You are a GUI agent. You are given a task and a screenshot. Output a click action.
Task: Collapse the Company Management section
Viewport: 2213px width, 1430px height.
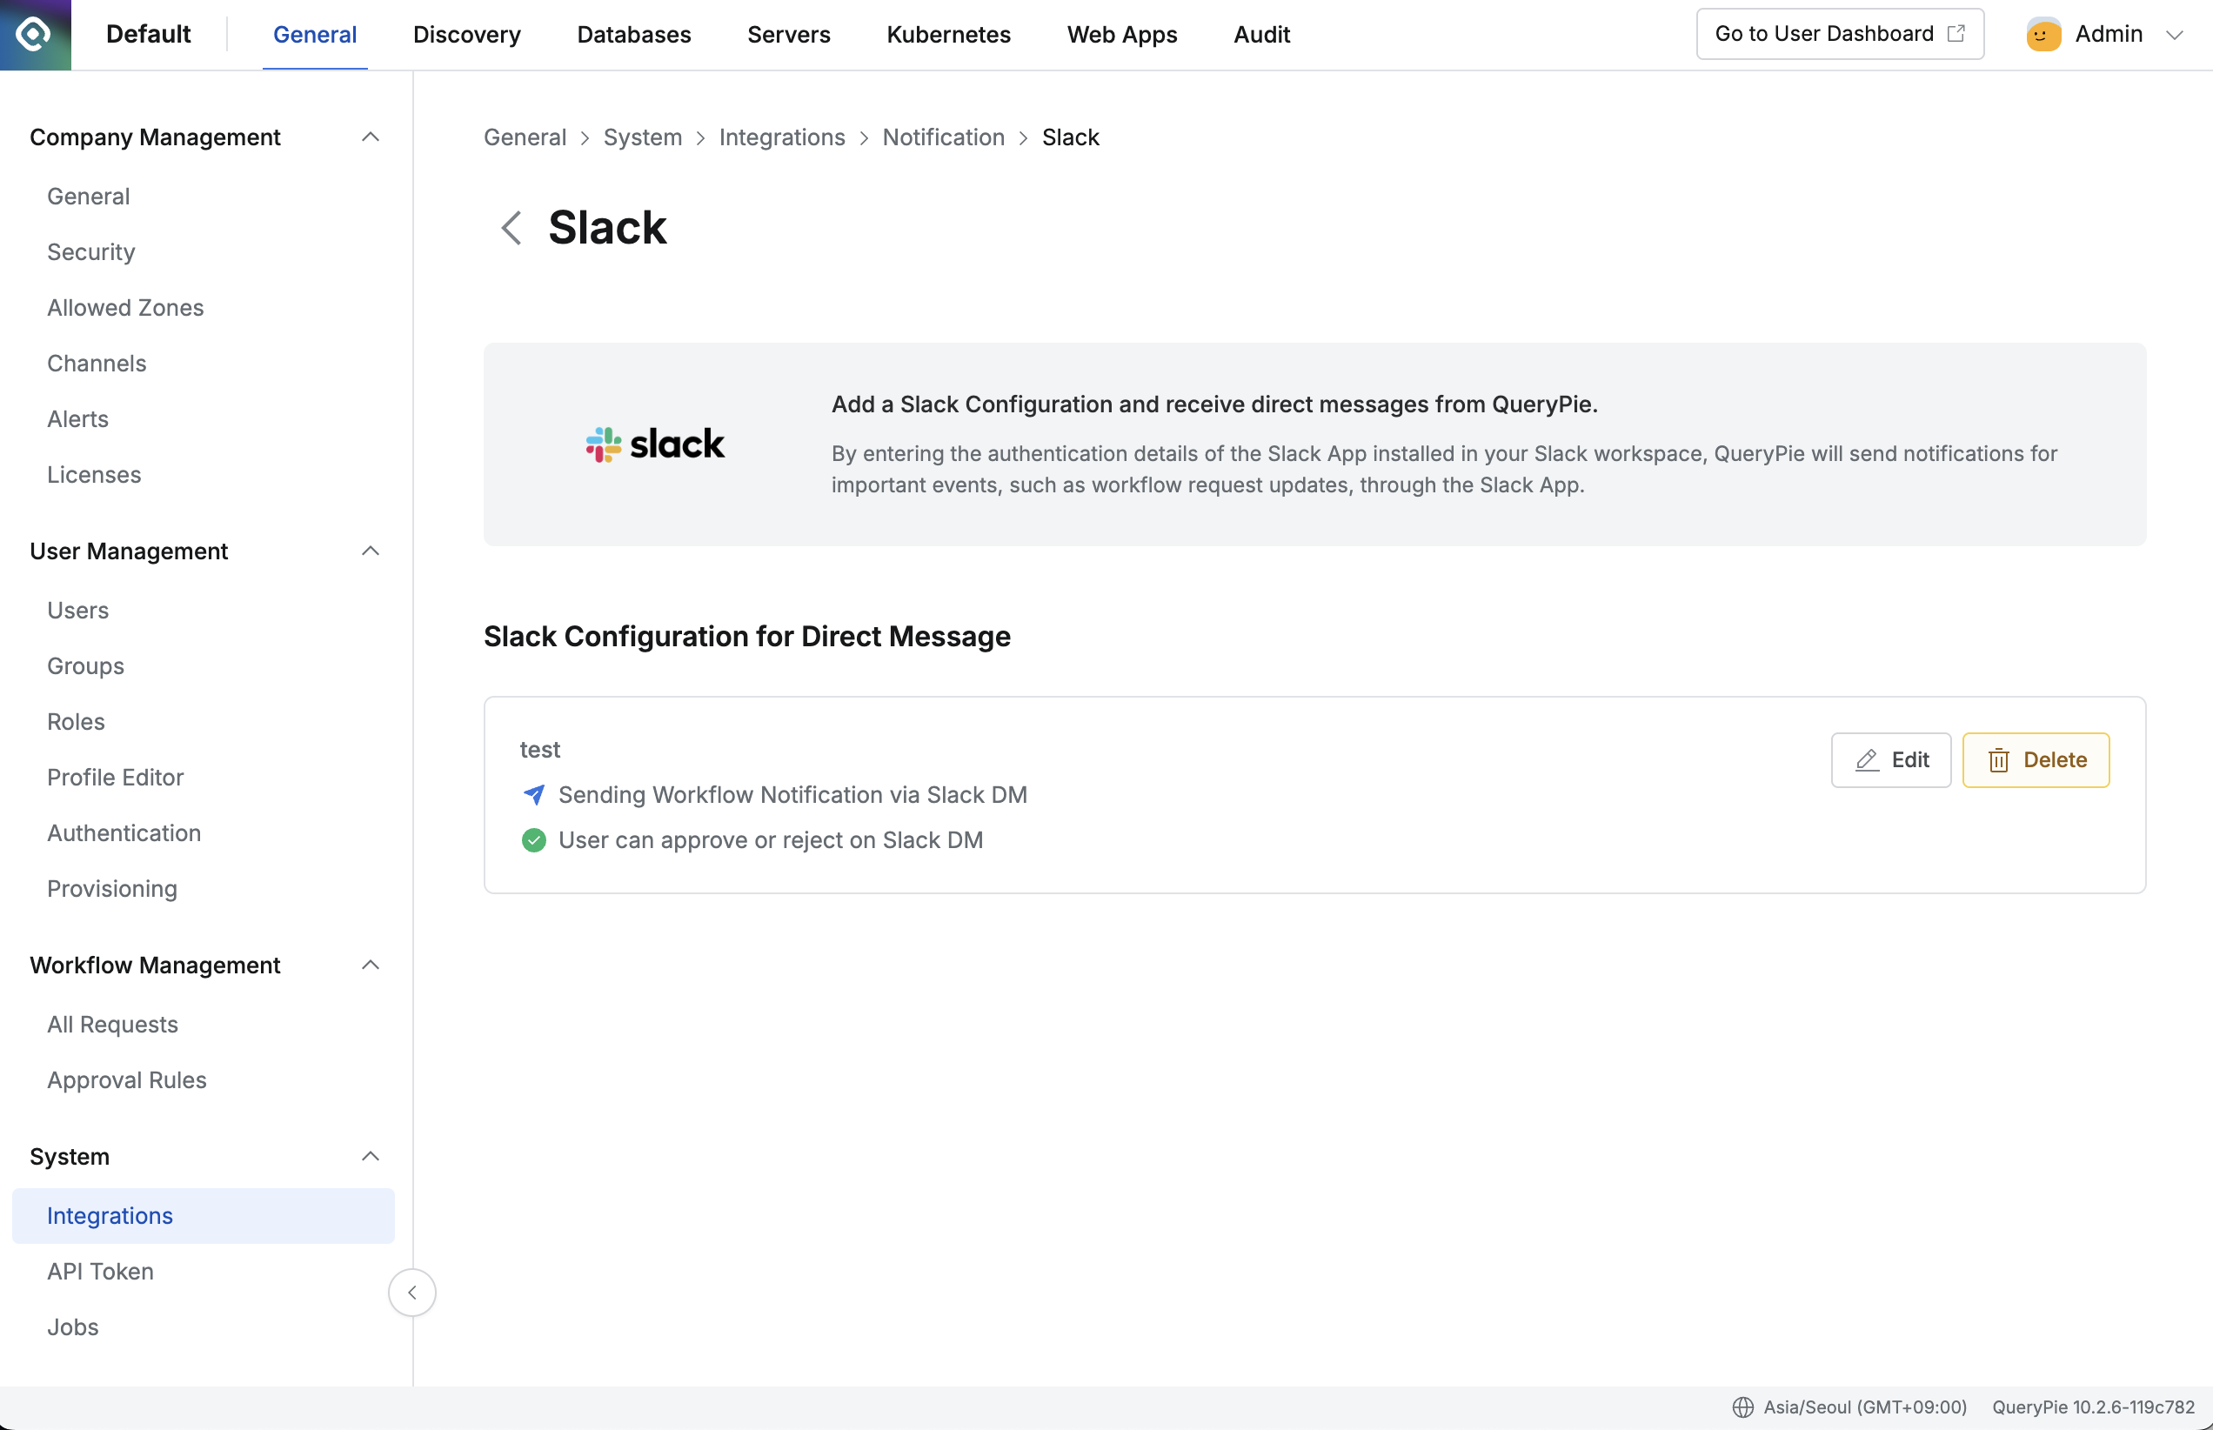(x=371, y=137)
